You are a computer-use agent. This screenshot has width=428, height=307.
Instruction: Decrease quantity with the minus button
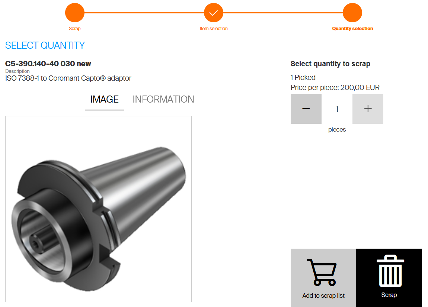(x=306, y=109)
